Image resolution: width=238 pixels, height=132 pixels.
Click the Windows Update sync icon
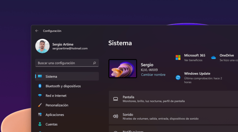click(x=178, y=78)
